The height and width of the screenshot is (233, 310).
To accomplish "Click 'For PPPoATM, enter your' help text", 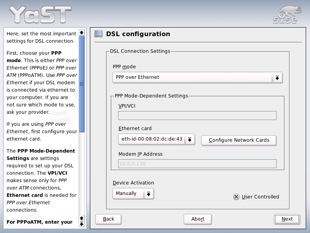I will 40,222.
